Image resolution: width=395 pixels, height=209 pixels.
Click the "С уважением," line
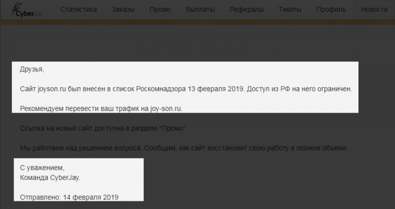click(x=42, y=168)
